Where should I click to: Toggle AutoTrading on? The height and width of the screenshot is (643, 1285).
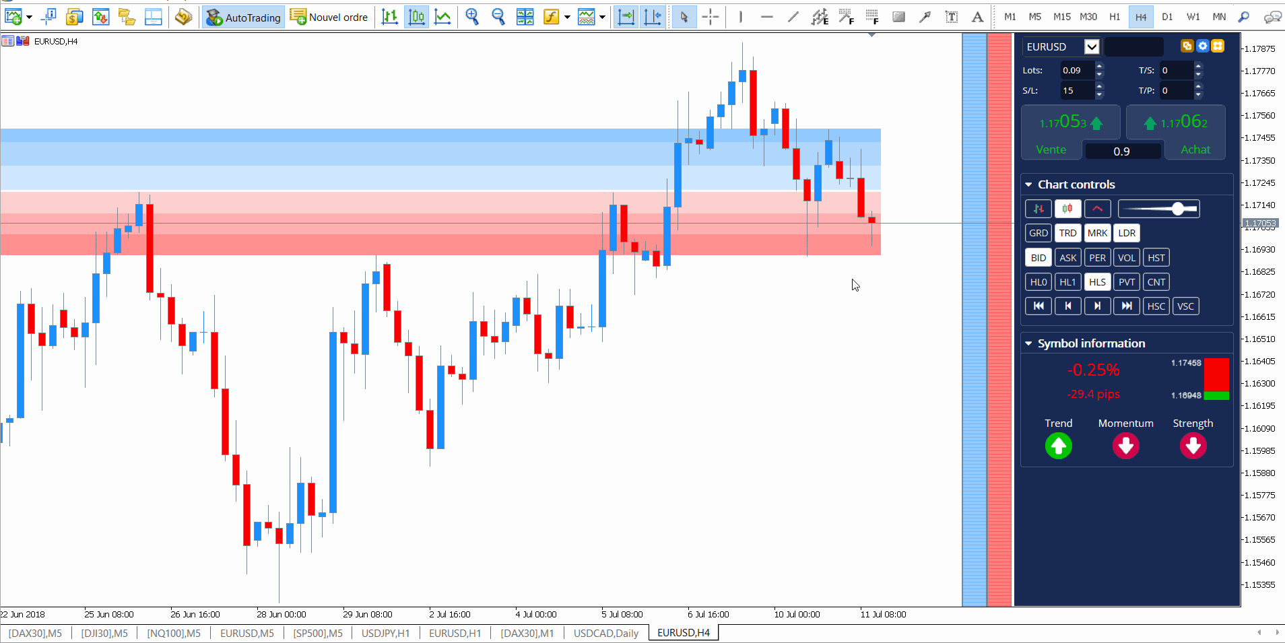pyautogui.click(x=242, y=17)
